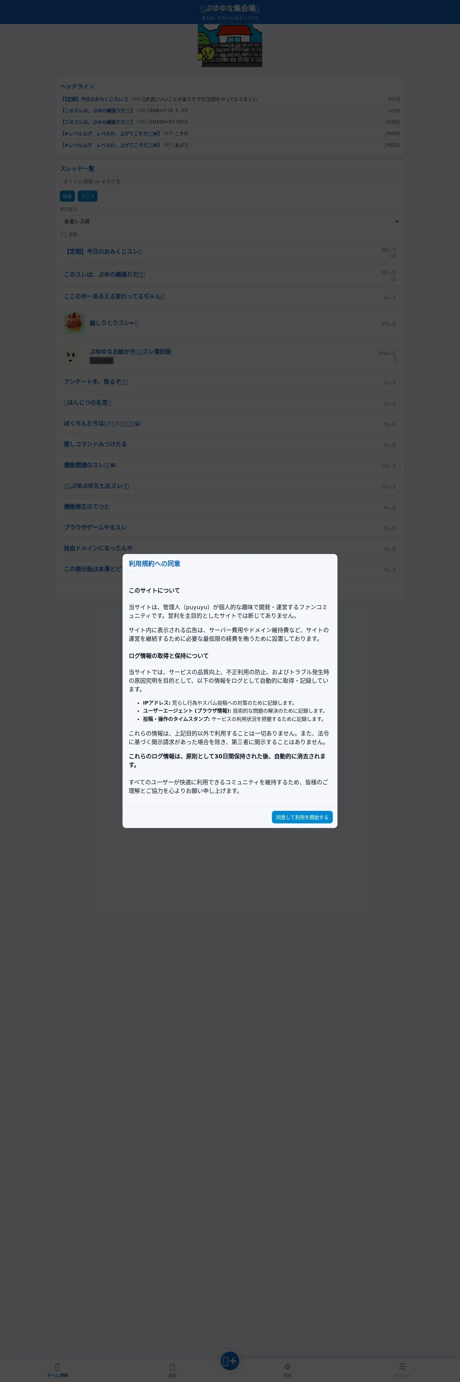
Task: Open headline post with [1D100=57 (57)]
Action: 230,122
